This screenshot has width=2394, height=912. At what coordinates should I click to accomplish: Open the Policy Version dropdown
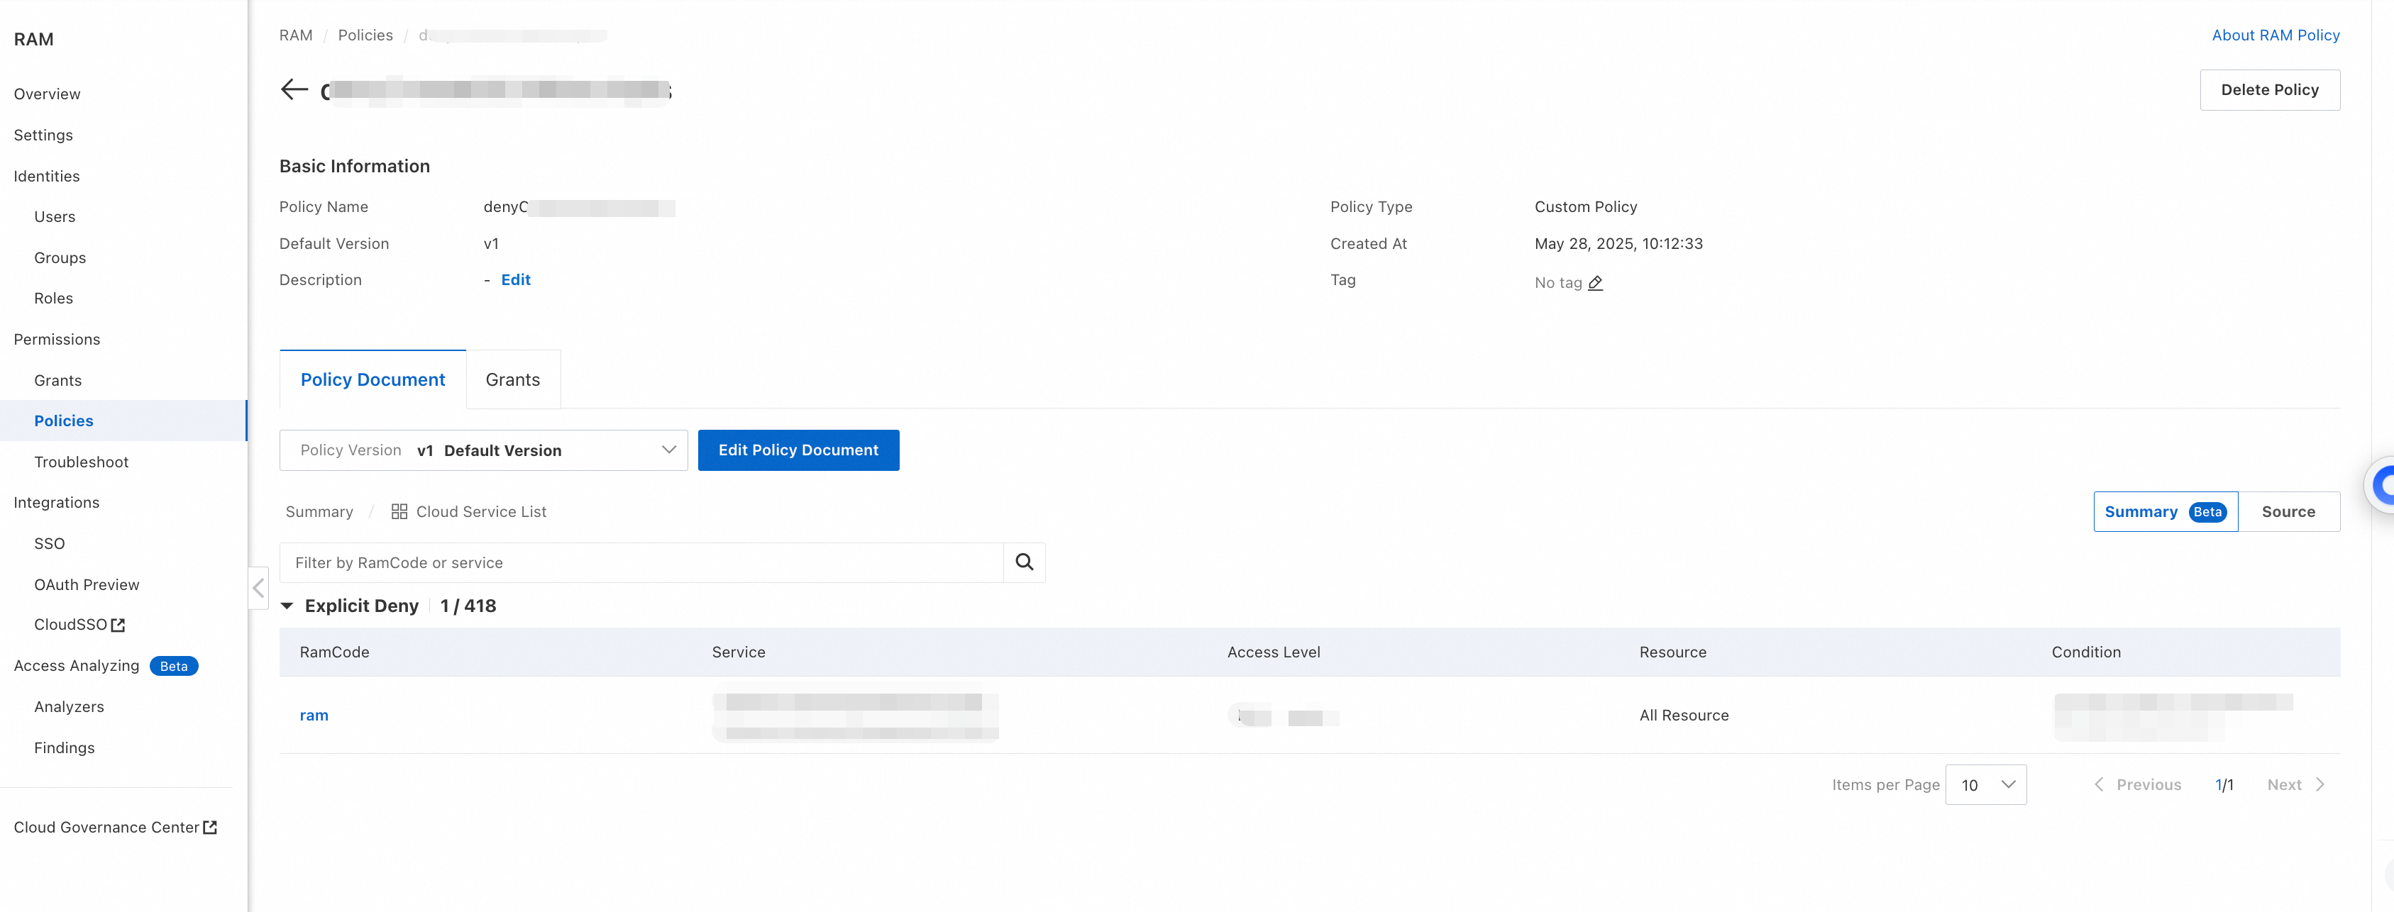[483, 450]
